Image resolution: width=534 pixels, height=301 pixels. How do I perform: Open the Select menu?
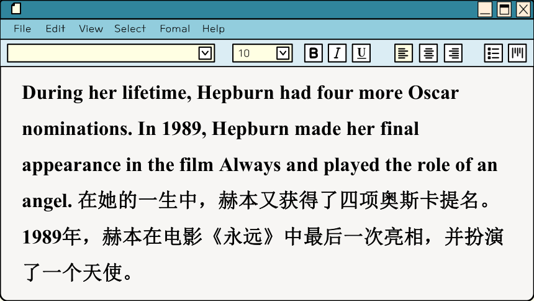pyautogui.click(x=130, y=29)
